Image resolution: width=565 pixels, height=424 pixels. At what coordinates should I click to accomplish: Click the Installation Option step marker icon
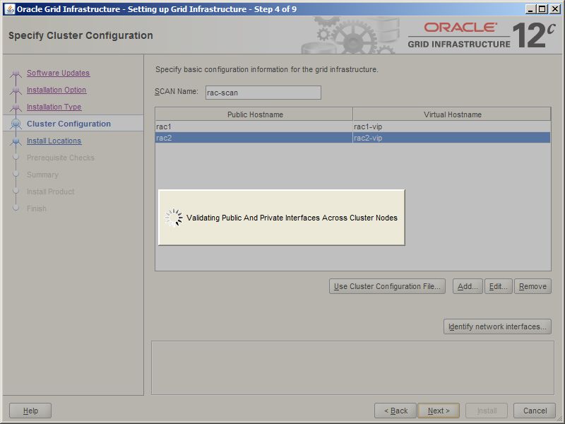coord(16,90)
